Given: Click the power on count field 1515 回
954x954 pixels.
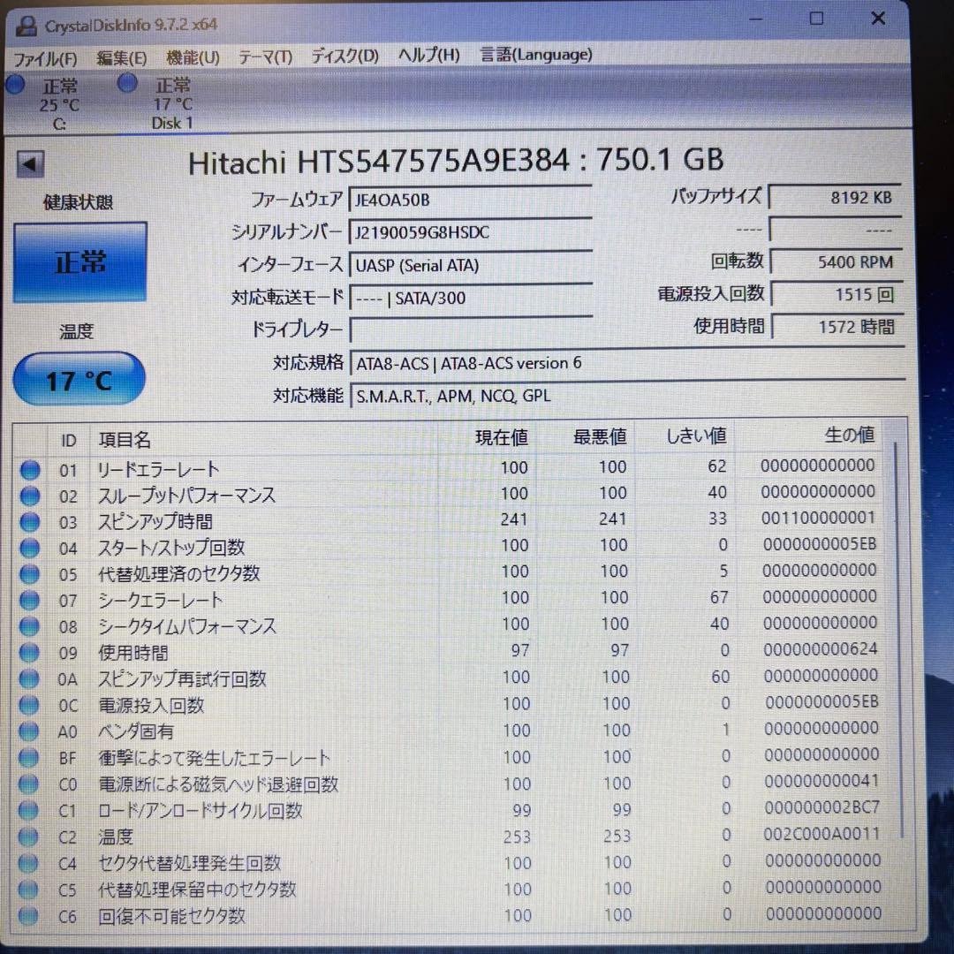Looking at the screenshot, I should [x=837, y=294].
